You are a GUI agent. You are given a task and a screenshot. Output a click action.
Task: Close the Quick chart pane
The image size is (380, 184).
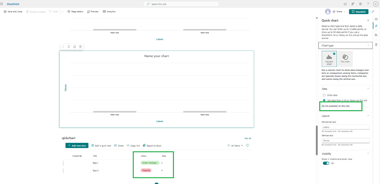368,20
